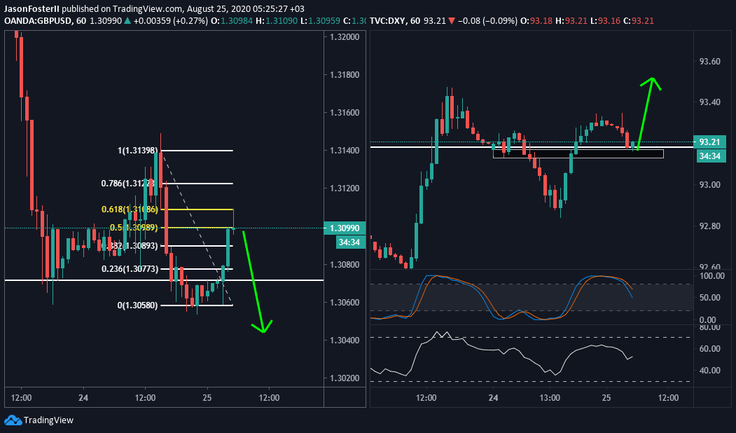Click date 24 on DXY time axis

493,398
